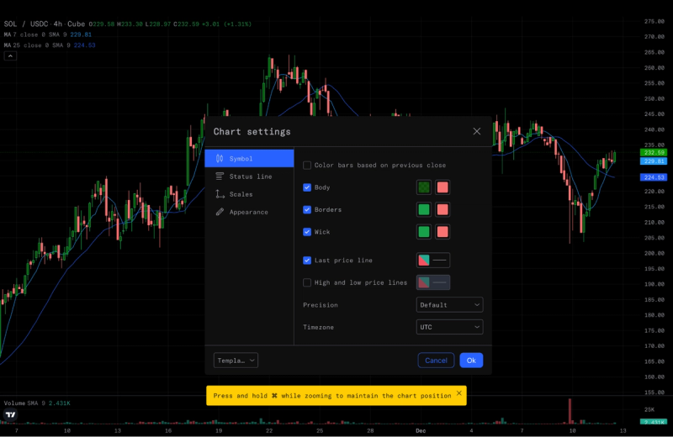673x437 pixels.
Task: Uncheck the Body checkbox
Action: coord(307,187)
